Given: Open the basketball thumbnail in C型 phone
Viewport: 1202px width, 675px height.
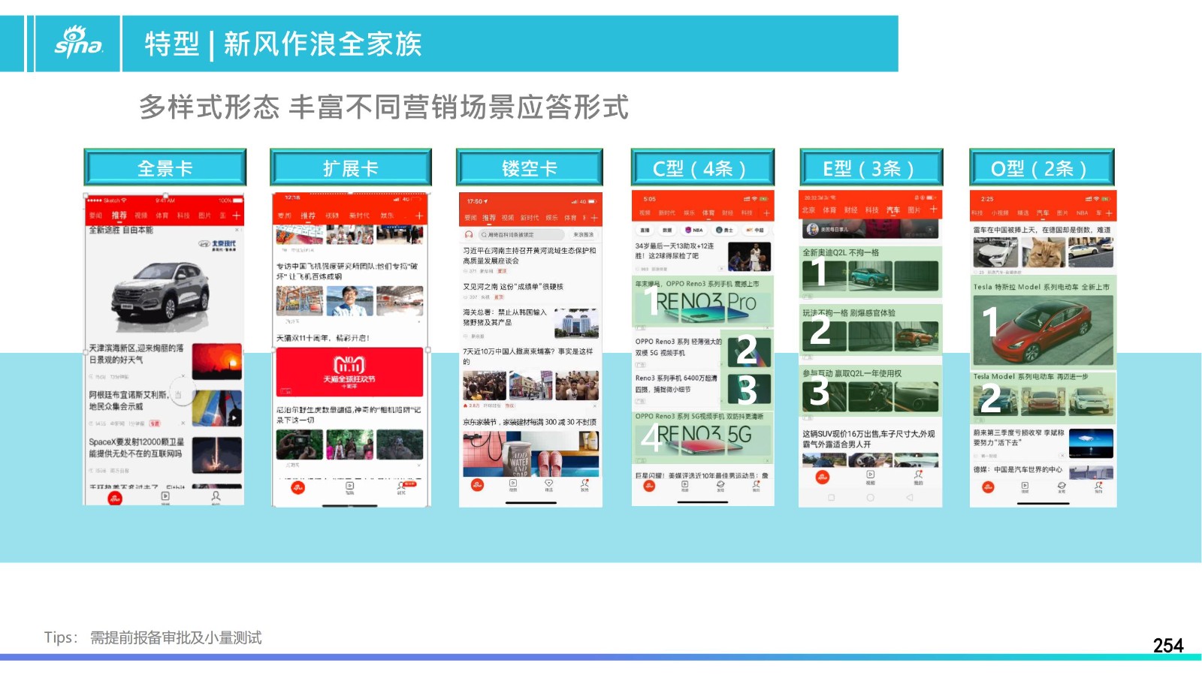Looking at the screenshot, I should 749,255.
